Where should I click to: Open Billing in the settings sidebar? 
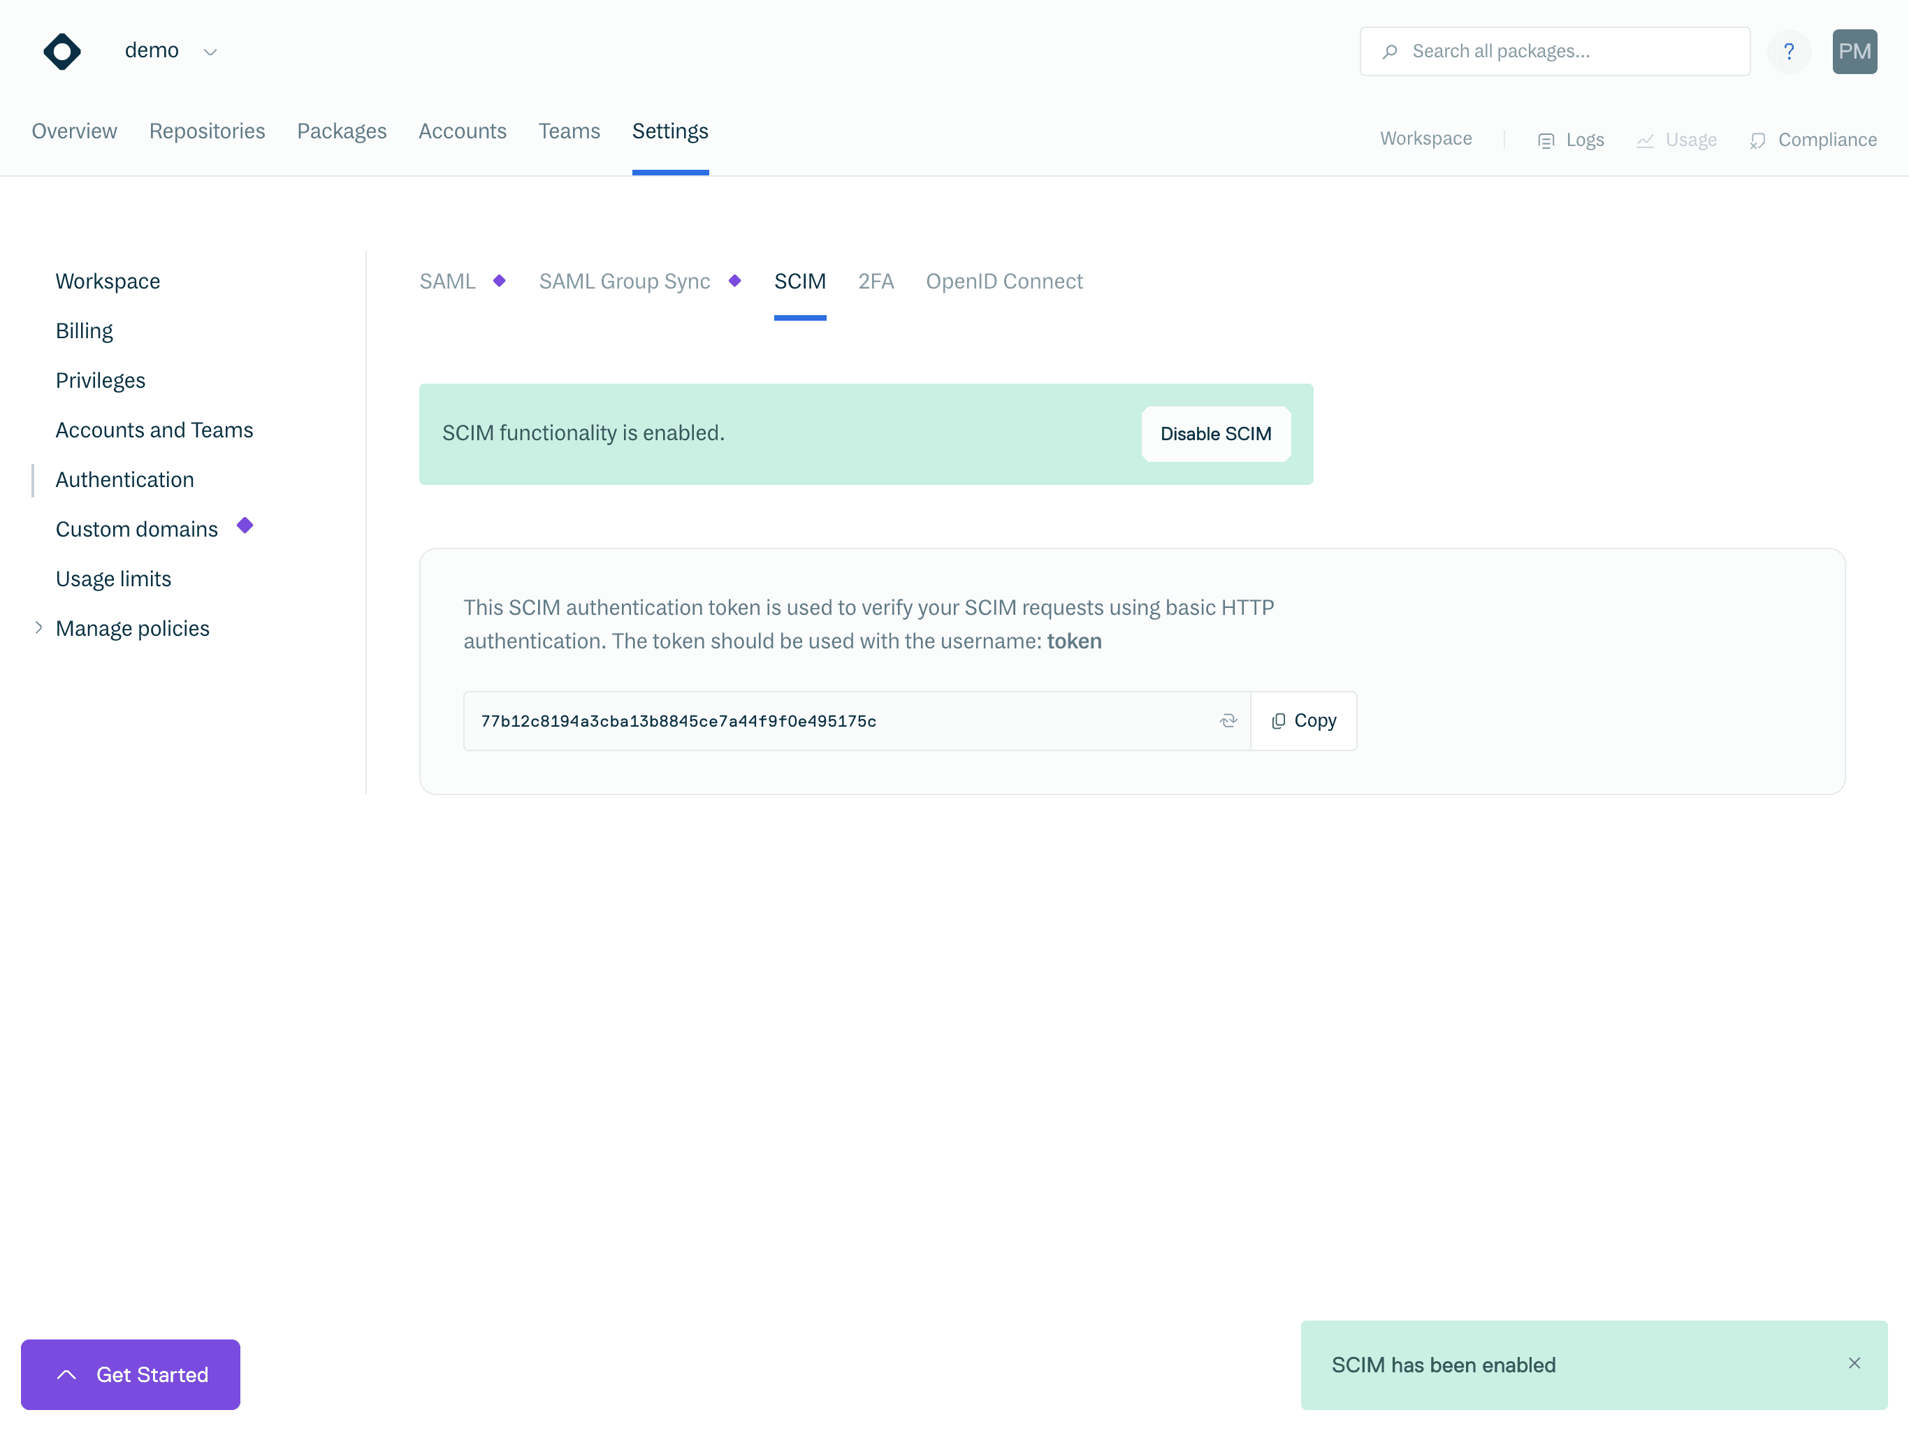point(84,331)
